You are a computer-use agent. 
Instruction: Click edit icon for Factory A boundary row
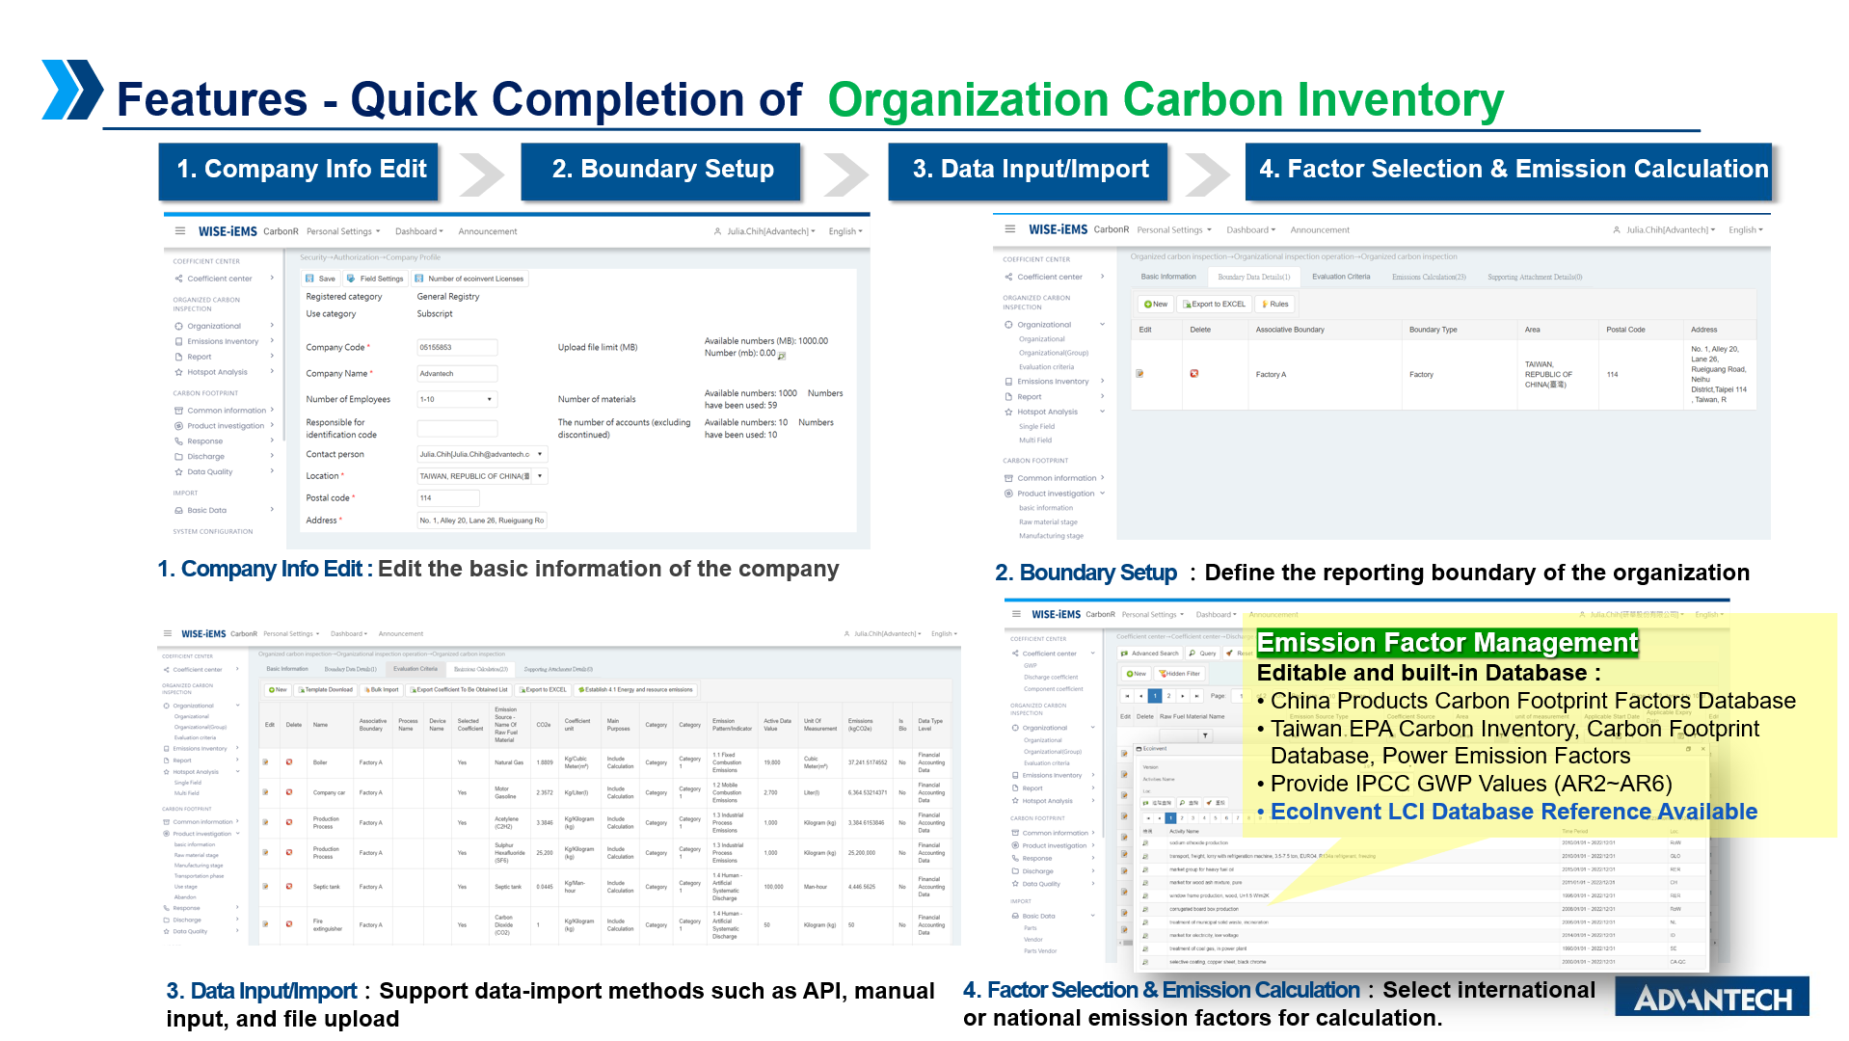1139,374
